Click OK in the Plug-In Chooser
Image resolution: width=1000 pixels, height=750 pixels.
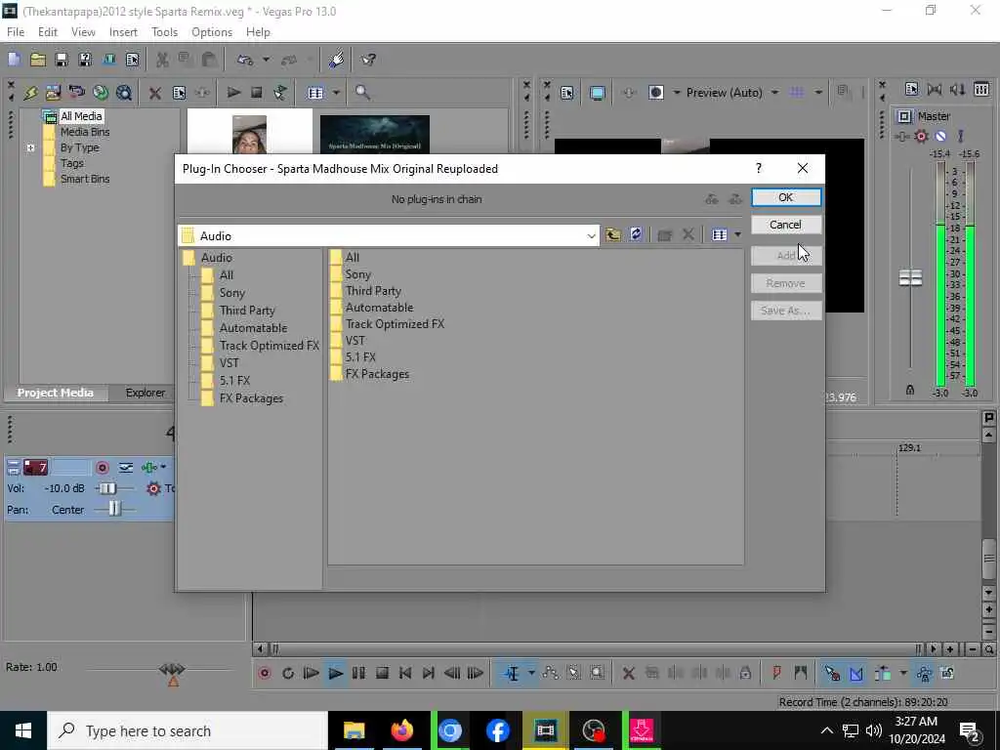tap(786, 197)
